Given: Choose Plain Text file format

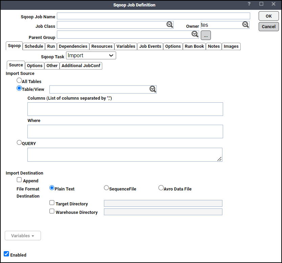Looking at the screenshot, I should pyautogui.click(x=52, y=188).
